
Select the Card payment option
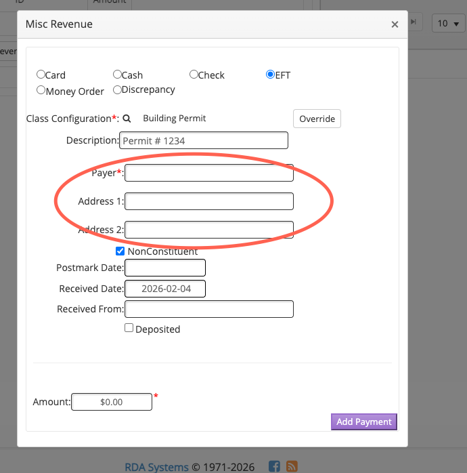(41, 75)
